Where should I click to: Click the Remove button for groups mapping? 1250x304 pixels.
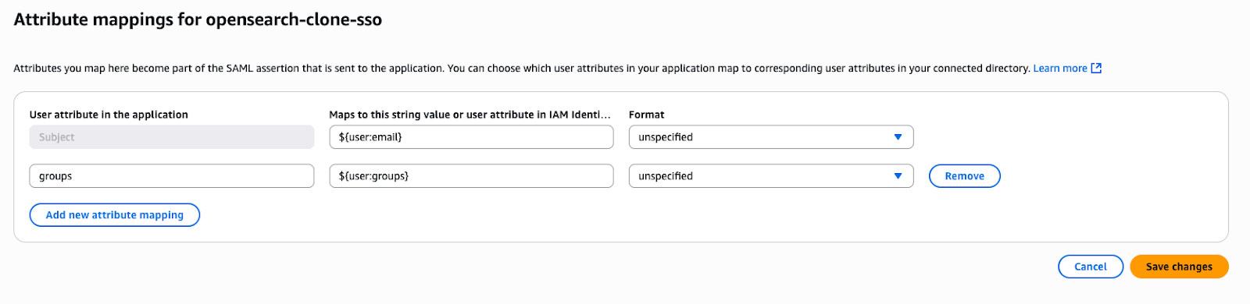964,176
